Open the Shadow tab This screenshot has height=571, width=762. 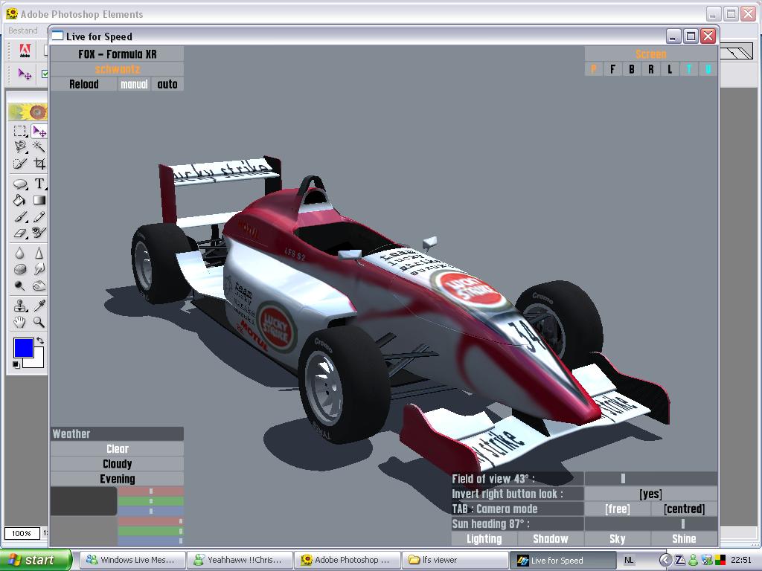click(551, 538)
